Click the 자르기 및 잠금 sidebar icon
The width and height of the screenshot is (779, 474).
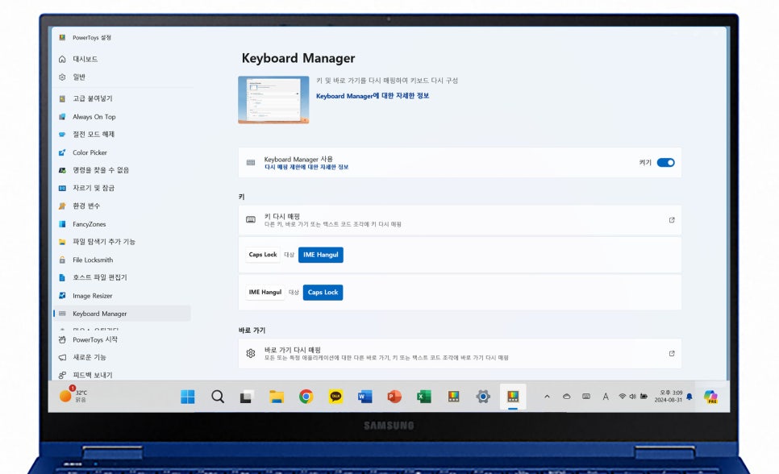click(x=62, y=188)
